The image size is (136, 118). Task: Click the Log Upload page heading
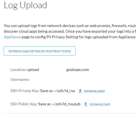[x=25, y=5]
